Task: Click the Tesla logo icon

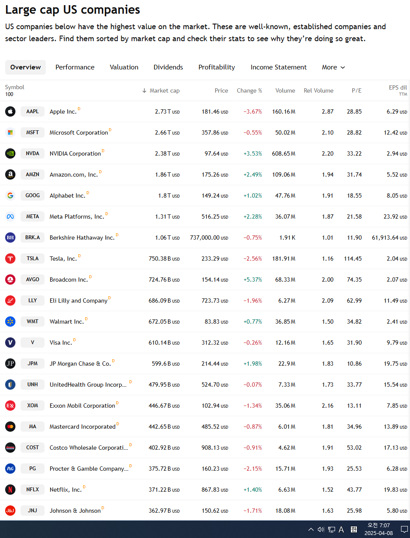Action: (x=10, y=258)
